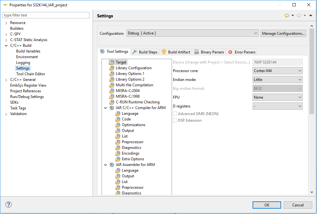Image resolution: width=317 pixels, height=214 pixels.
Task: Click the MISRA-C:2004 page icon
Action: pyautogui.click(x=112, y=91)
